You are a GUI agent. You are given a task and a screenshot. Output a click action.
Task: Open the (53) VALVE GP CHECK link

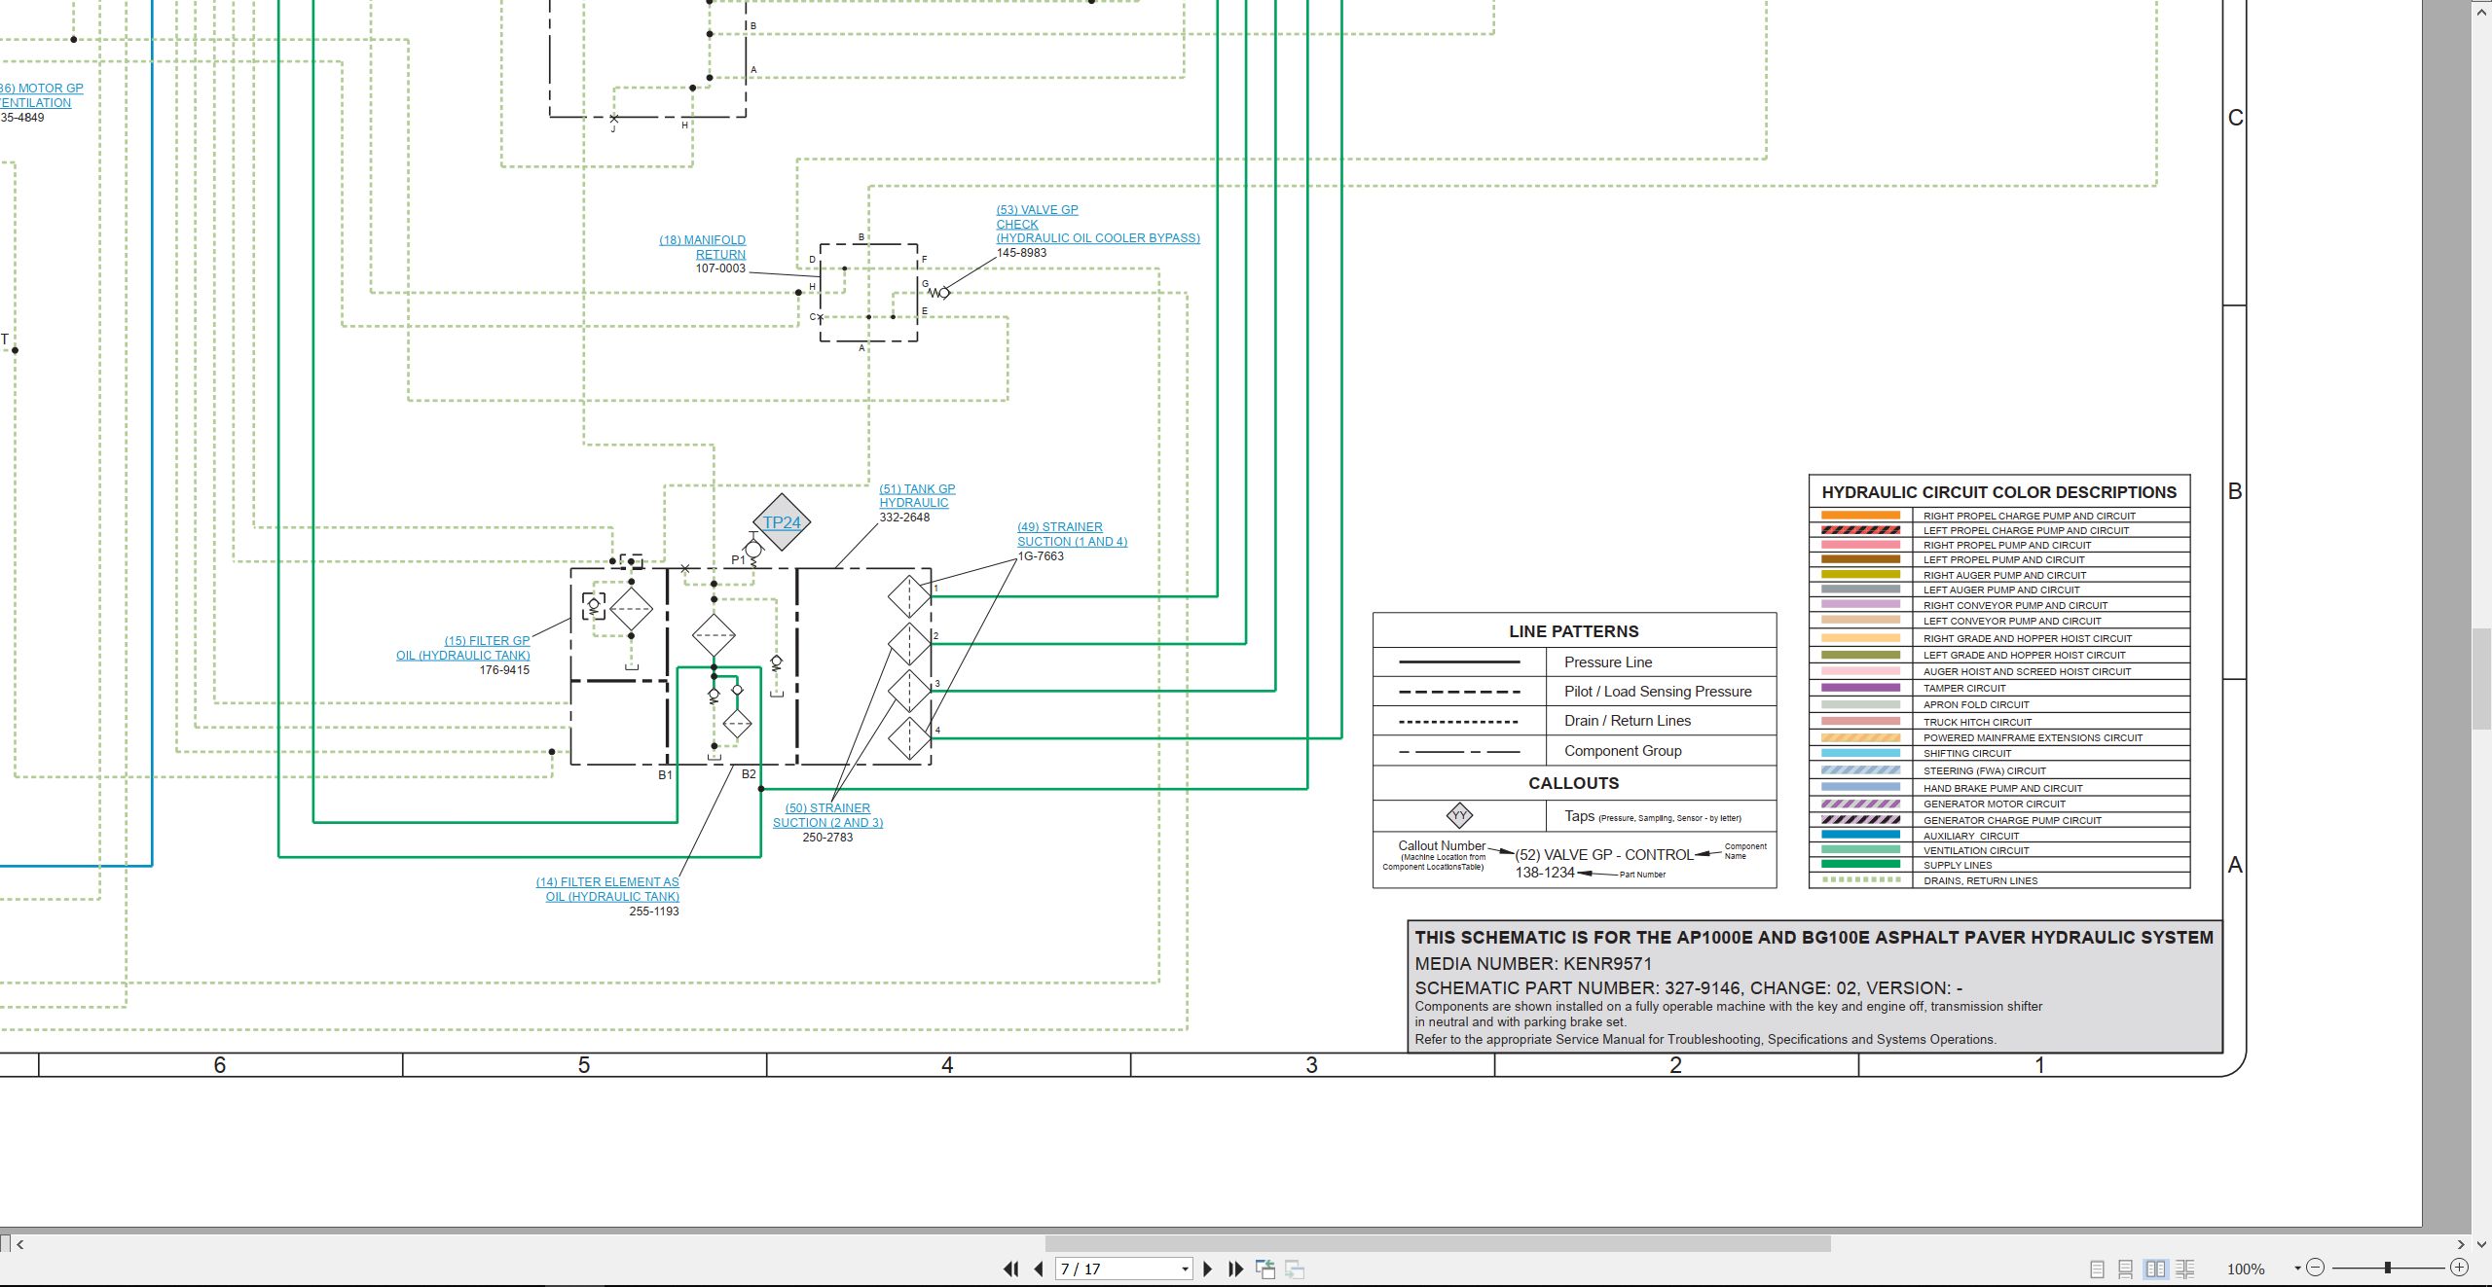(1097, 224)
